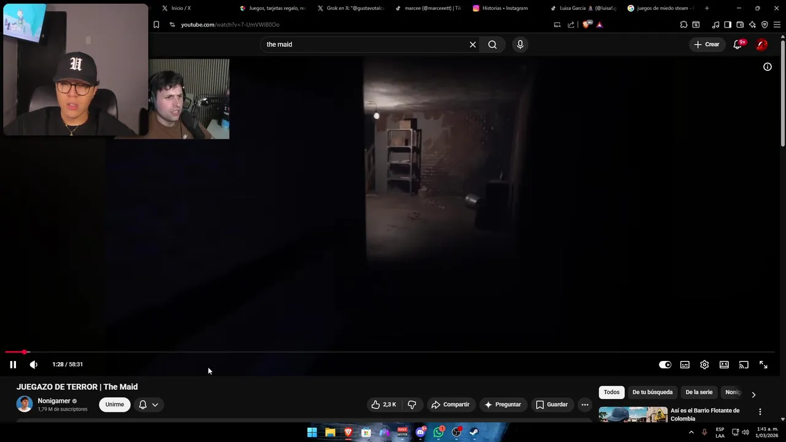Image resolution: width=786 pixels, height=442 pixels.
Task: Clear the YouTube search field
Action: (473, 44)
